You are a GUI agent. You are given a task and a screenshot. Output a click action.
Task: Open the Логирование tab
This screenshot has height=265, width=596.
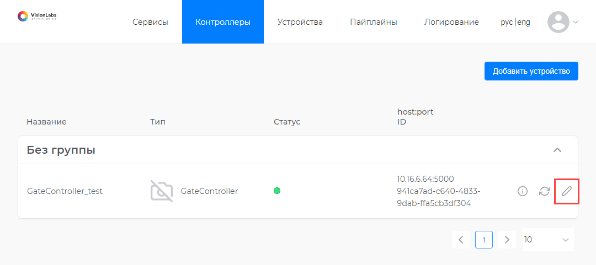pyautogui.click(x=451, y=22)
